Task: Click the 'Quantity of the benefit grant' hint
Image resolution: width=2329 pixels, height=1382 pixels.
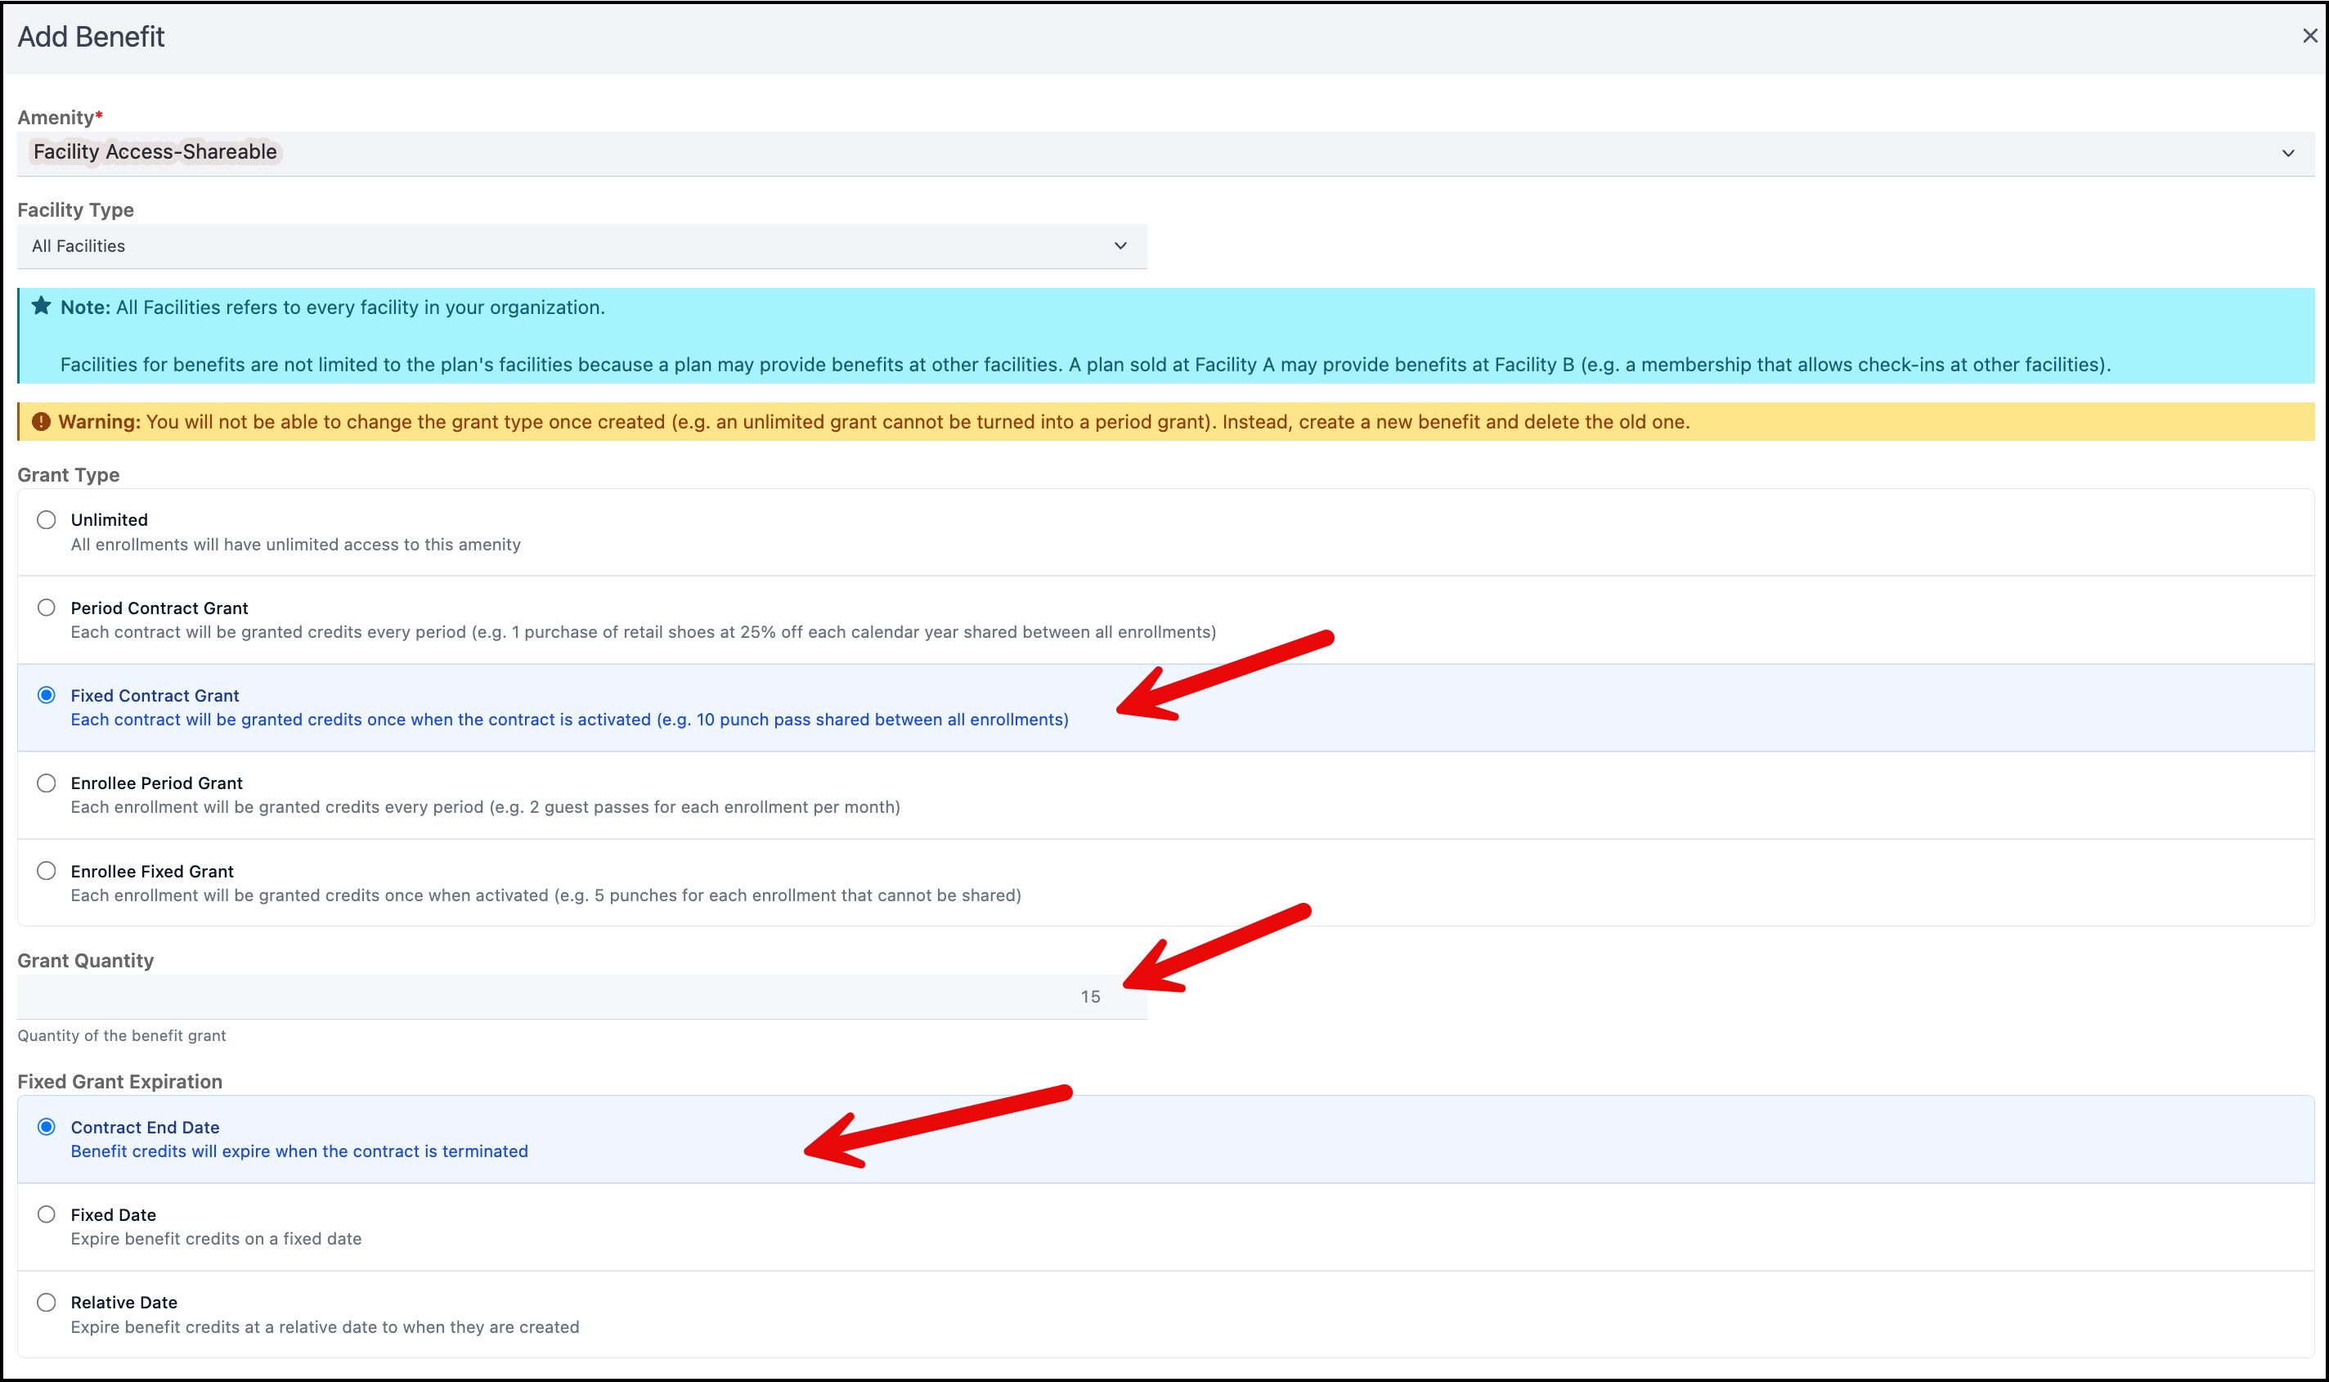Action: coord(122,1035)
